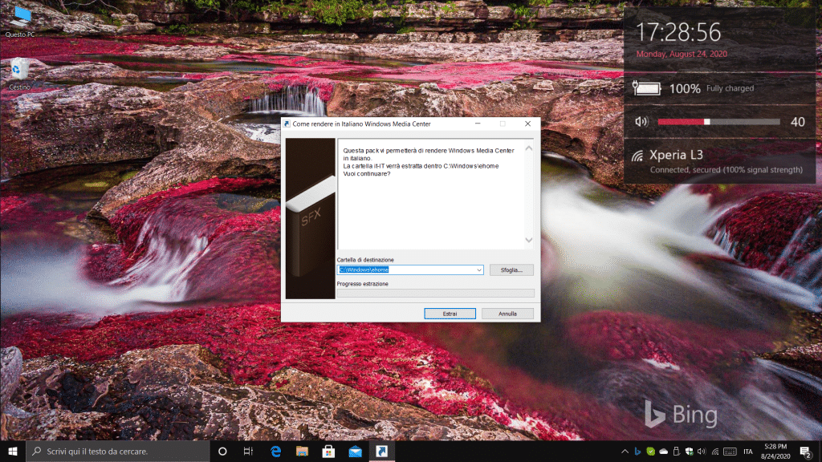822x462 pixels.
Task: Select the Cestino recycle bin icon
Action: pyautogui.click(x=20, y=74)
